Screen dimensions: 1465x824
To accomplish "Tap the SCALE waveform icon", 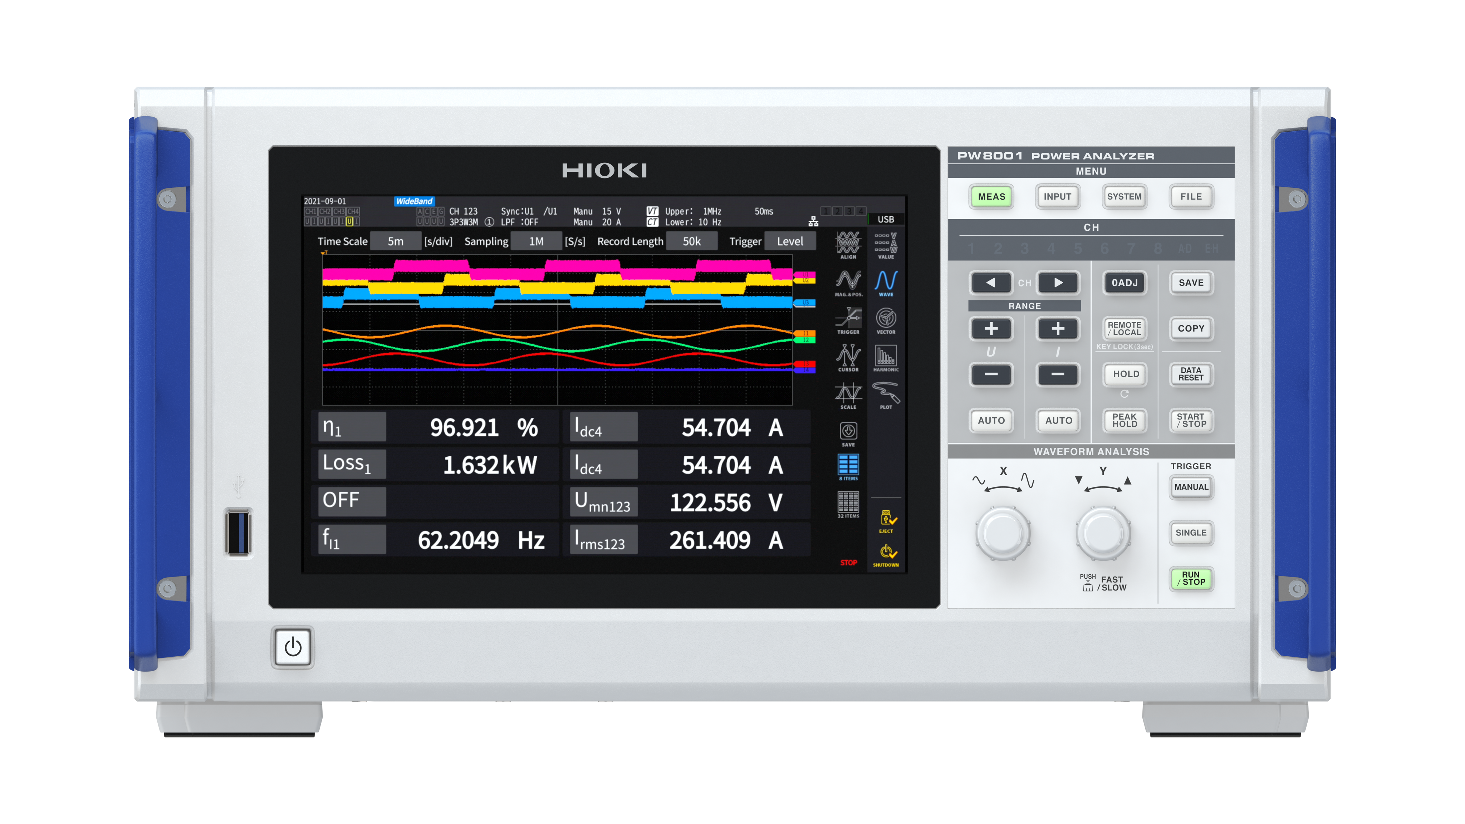I will [x=848, y=395].
